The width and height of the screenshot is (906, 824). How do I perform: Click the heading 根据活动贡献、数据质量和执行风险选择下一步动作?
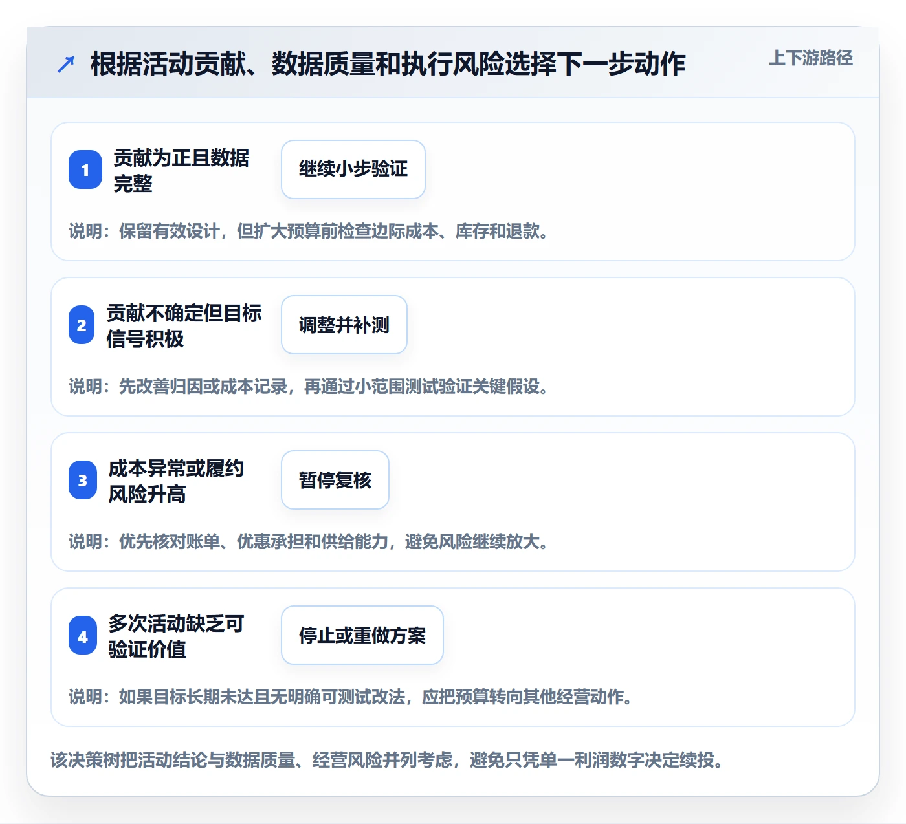(388, 64)
